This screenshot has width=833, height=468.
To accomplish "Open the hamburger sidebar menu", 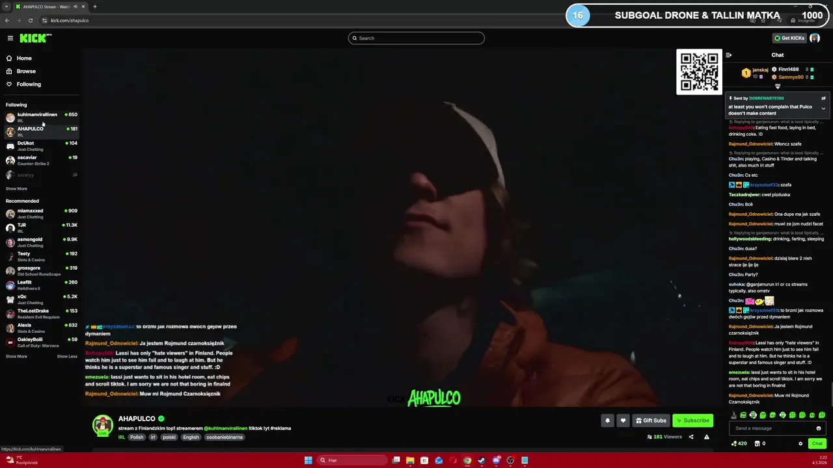I will pyautogui.click(x=10, y=38).
